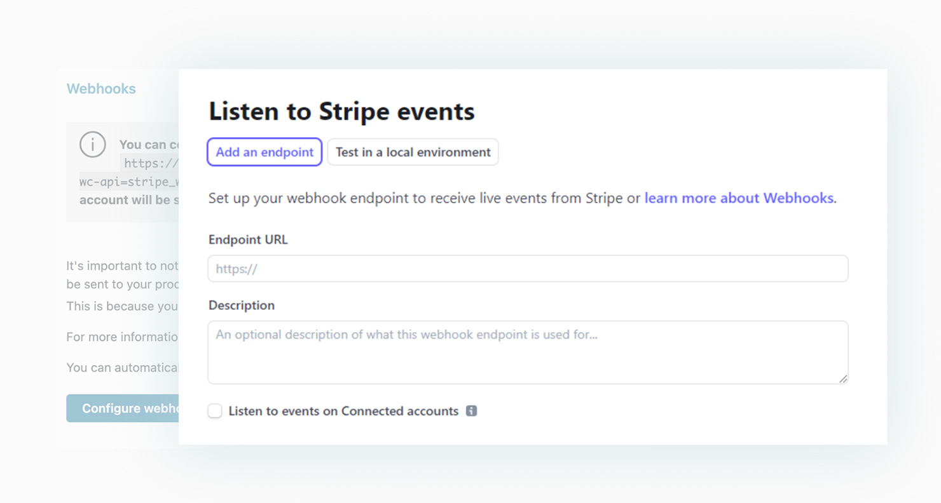The width and height of the screenshot is (941, 503).
Task: Enable Listen to events on Connected accounts checkbox
Action: click(x=215, y=412)
